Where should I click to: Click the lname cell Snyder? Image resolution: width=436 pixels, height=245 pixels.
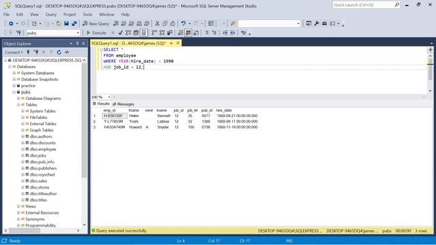[163, 127]
